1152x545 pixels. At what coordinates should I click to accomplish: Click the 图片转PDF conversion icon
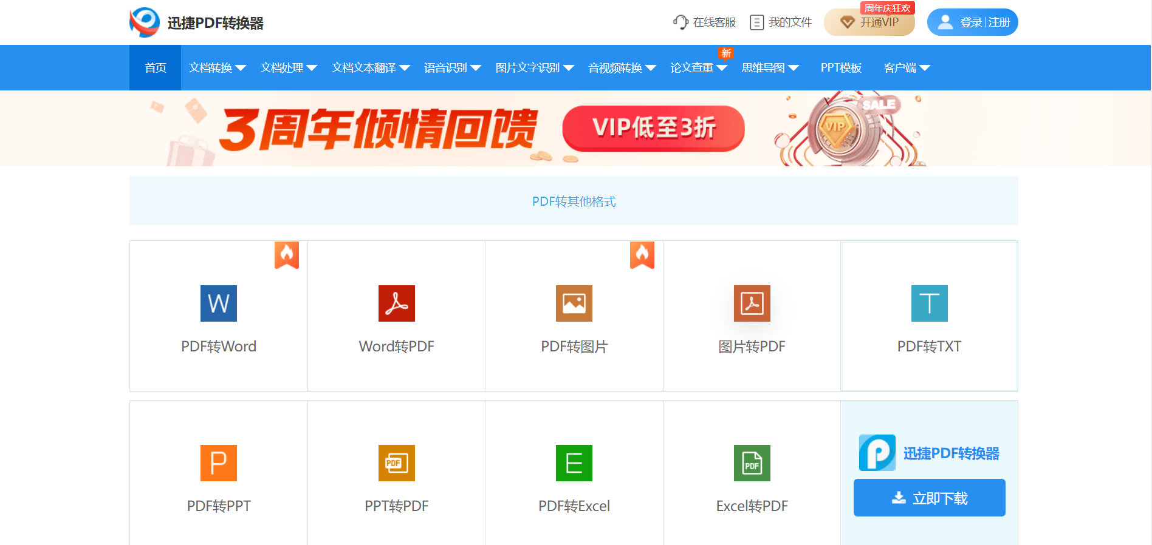click(x=752, y=303)
